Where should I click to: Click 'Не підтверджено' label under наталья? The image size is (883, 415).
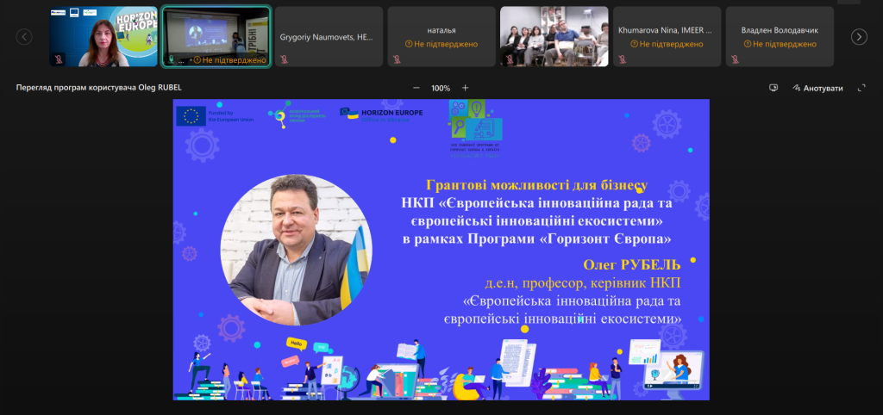[x=441, y=44]
